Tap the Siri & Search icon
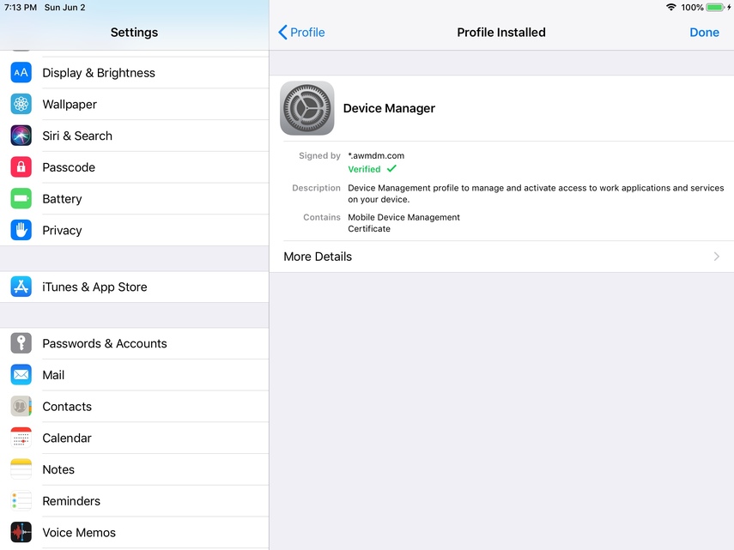 [21, 136]
